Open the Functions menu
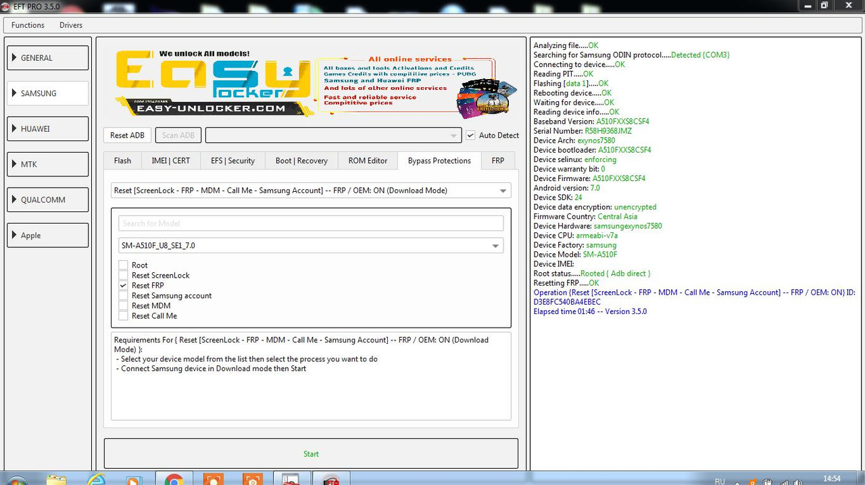 pyautogui.click(x=28, y=25)
